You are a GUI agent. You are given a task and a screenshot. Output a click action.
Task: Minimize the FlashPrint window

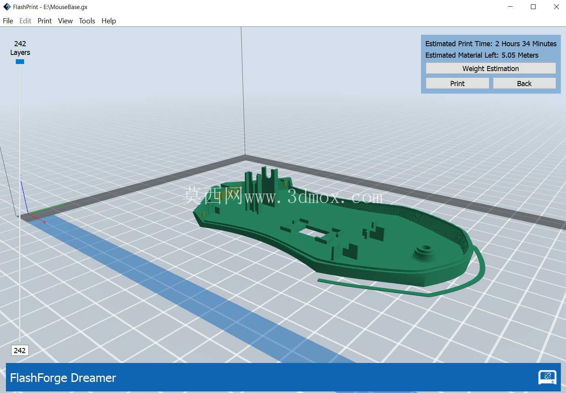click(x=510, y=7)
